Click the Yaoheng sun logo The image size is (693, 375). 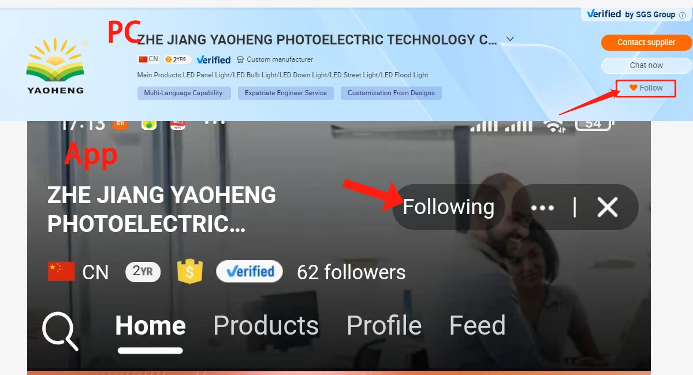coord(55,66)
